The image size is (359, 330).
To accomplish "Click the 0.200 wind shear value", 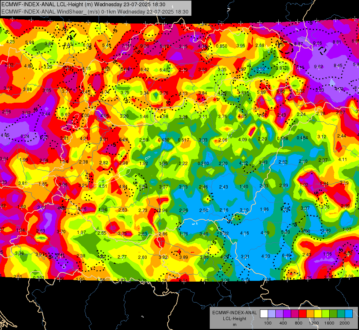I will pos(203,163).
